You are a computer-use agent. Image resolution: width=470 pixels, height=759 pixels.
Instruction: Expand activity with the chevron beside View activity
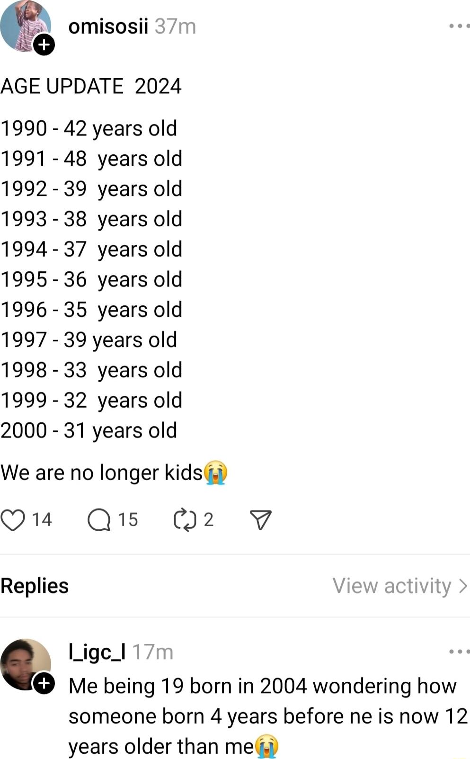tap(463, 586)
